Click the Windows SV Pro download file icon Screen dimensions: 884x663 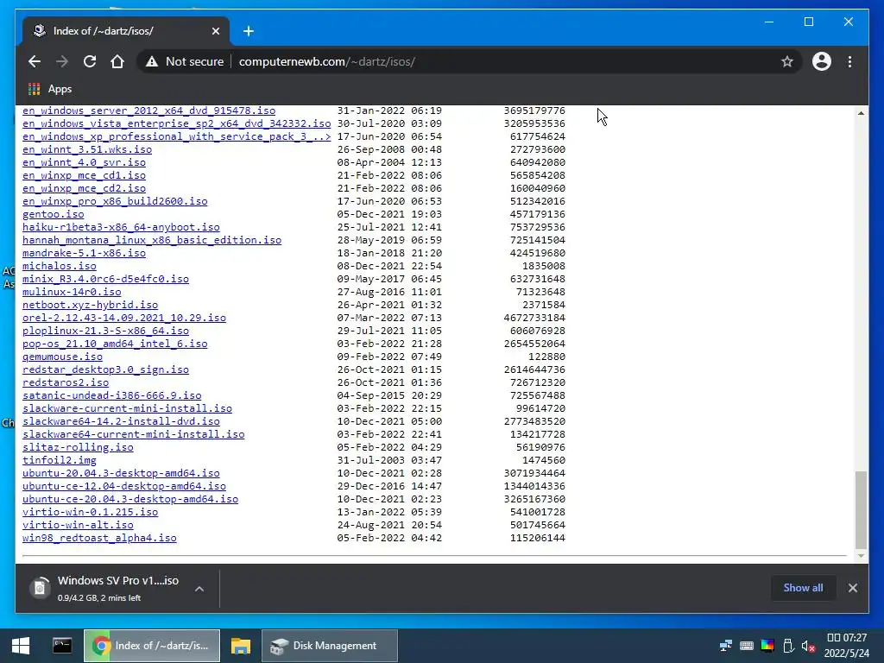(x=40, y=588)
